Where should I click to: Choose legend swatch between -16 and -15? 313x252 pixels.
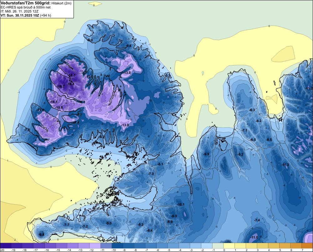[x=50, y=246]
